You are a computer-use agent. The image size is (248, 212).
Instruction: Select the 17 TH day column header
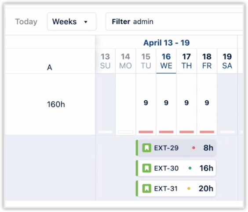point(186,61)
